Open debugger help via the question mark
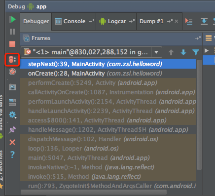This screenshot has width=215, height=196. (x=12, y=155)
